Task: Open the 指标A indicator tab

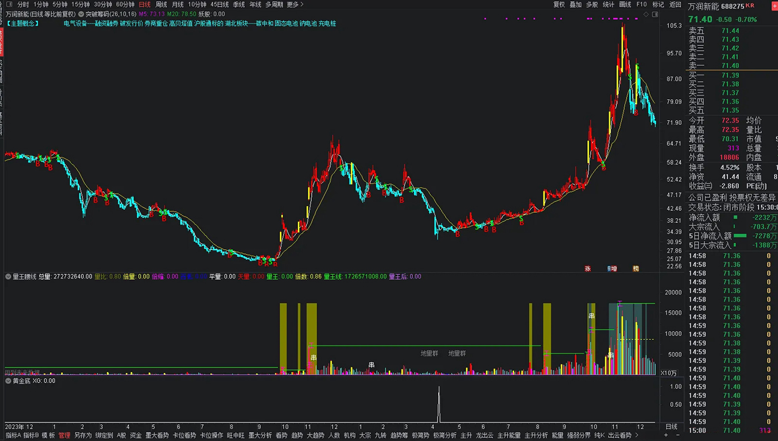Action: (x=13, y=436)
